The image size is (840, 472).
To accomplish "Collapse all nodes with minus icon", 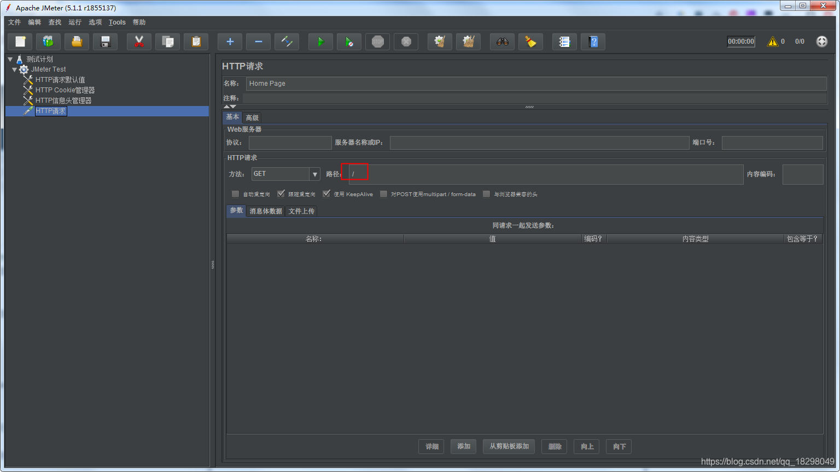I will coord(259,42).
